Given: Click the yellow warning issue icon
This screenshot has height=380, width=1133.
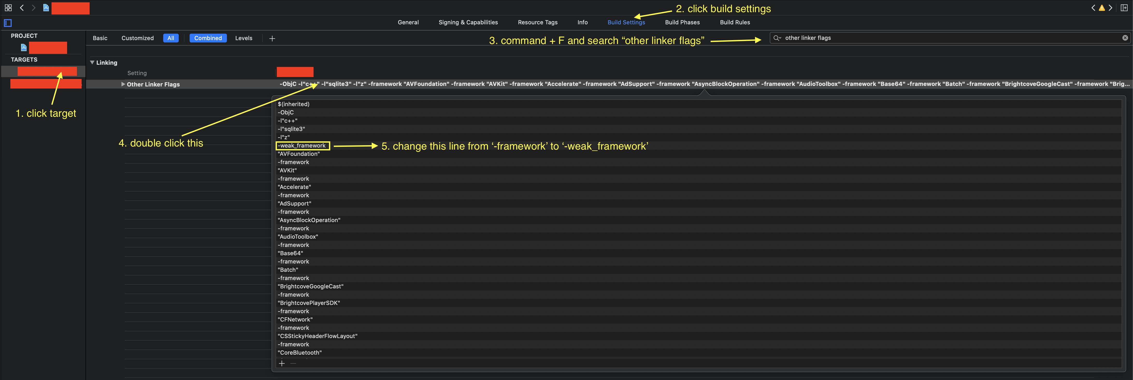Looking at the screenshot, I should (x=1101, y=8).
